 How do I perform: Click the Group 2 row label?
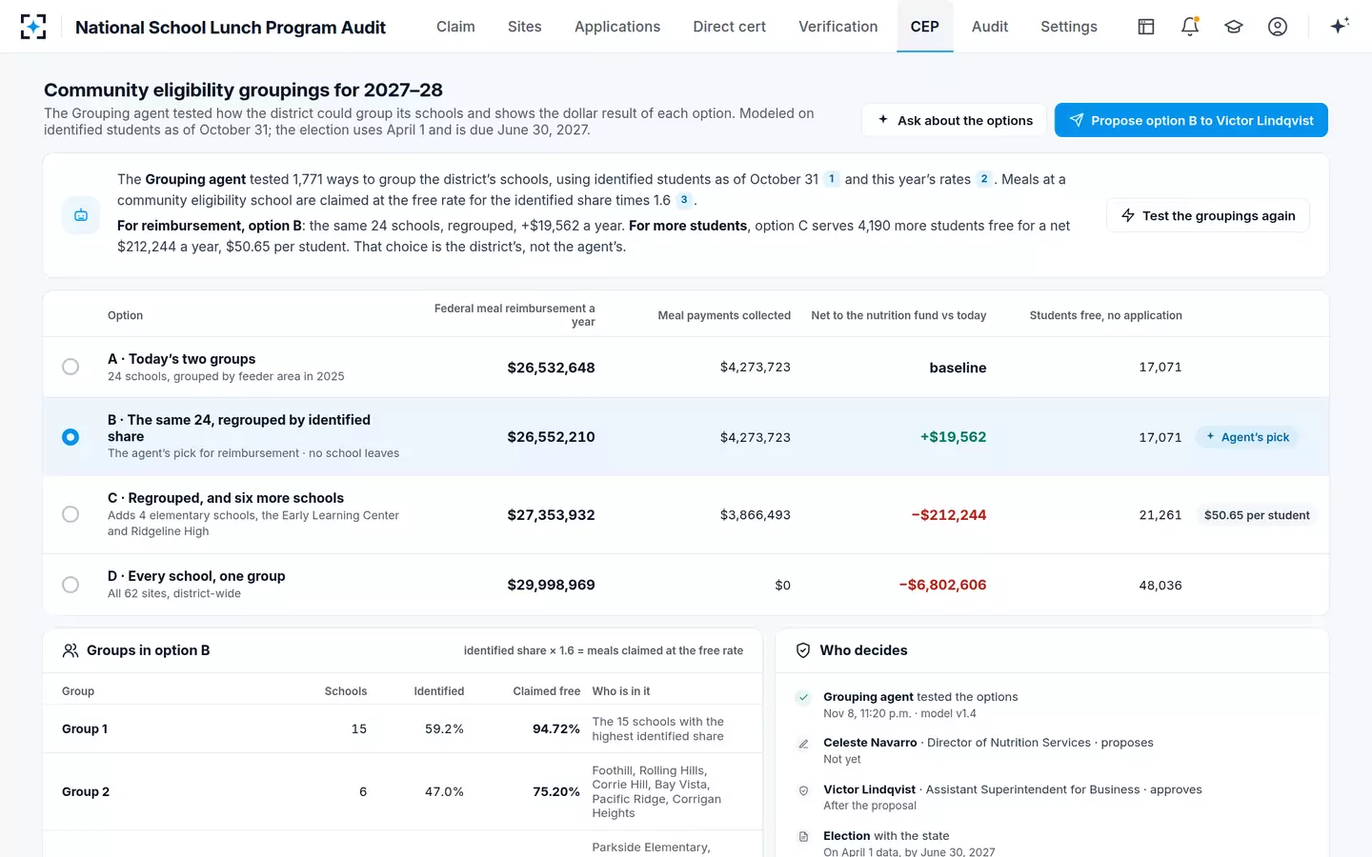pos(86,791)
